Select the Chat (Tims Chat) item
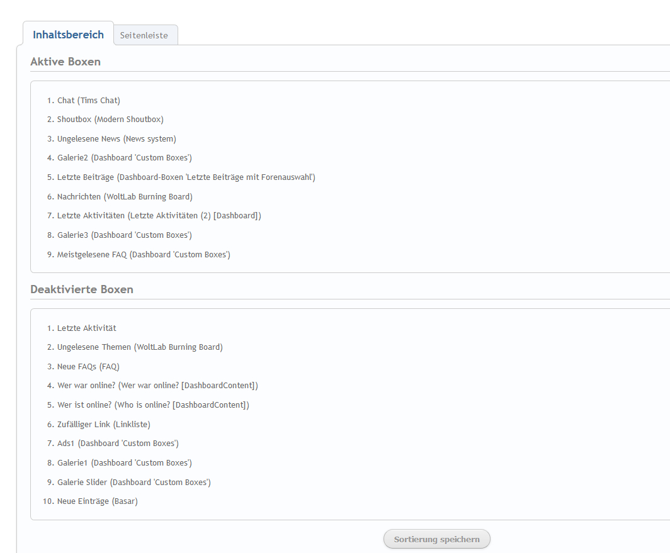This screenshot has width=670, height=553. (x=88, y=100)
